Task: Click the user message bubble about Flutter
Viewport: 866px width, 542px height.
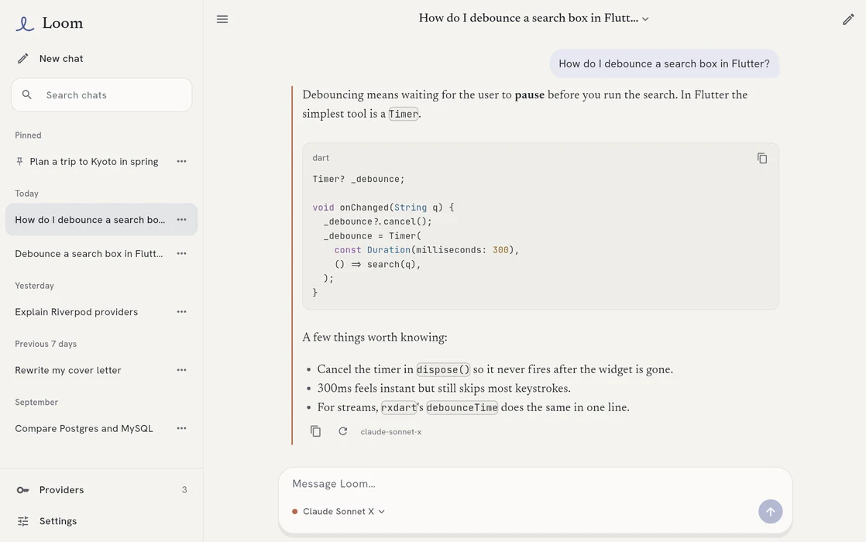Action: point(664,63)
